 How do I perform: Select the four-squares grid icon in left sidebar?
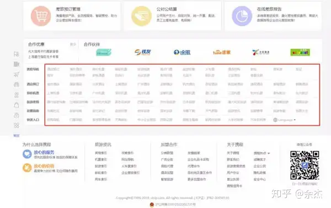[x=17, y=125]
